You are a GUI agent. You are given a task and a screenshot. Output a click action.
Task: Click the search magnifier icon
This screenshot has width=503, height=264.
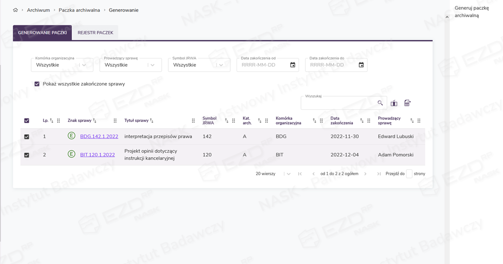pyautogui.click(x=380, y=103)
